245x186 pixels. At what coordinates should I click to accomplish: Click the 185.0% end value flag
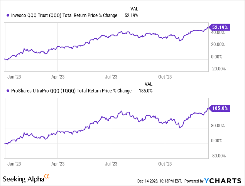(x=220, y=109)
